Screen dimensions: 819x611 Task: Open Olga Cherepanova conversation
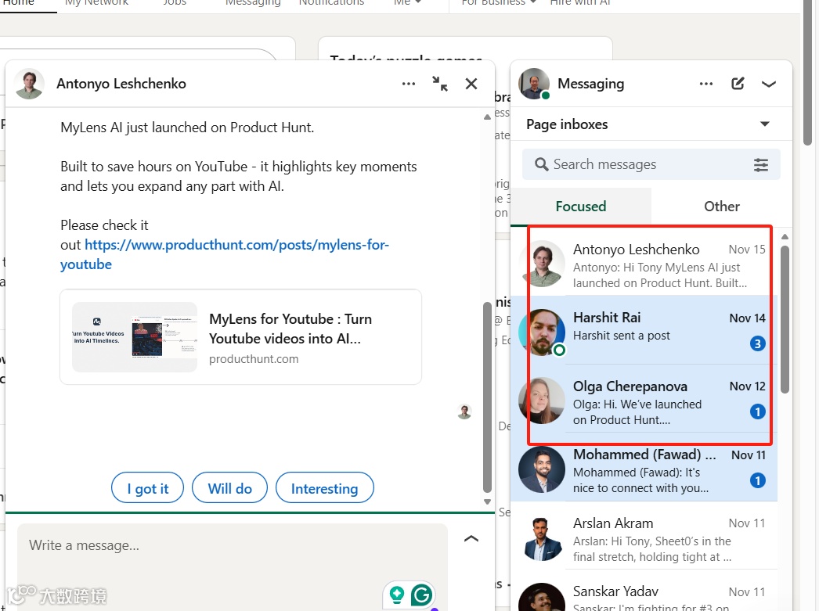click(x=644, y=399)
